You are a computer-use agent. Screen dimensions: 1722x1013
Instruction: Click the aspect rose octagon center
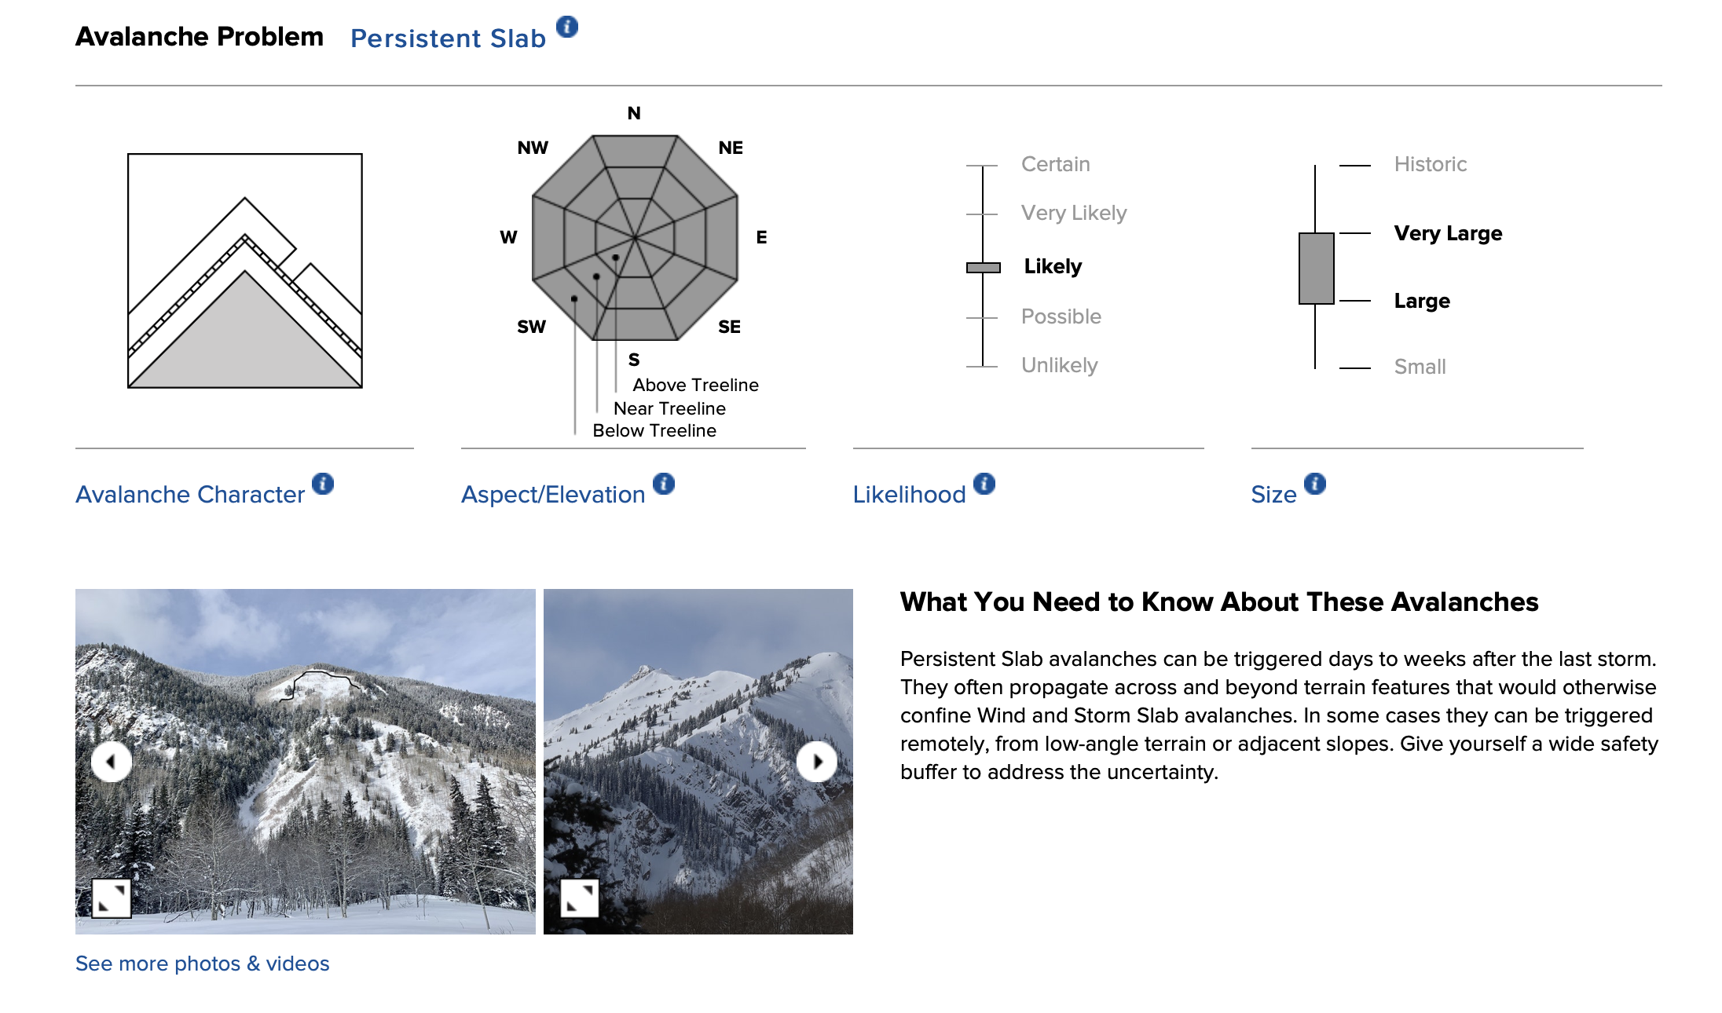pyautogui.click(x=635, y=237)
